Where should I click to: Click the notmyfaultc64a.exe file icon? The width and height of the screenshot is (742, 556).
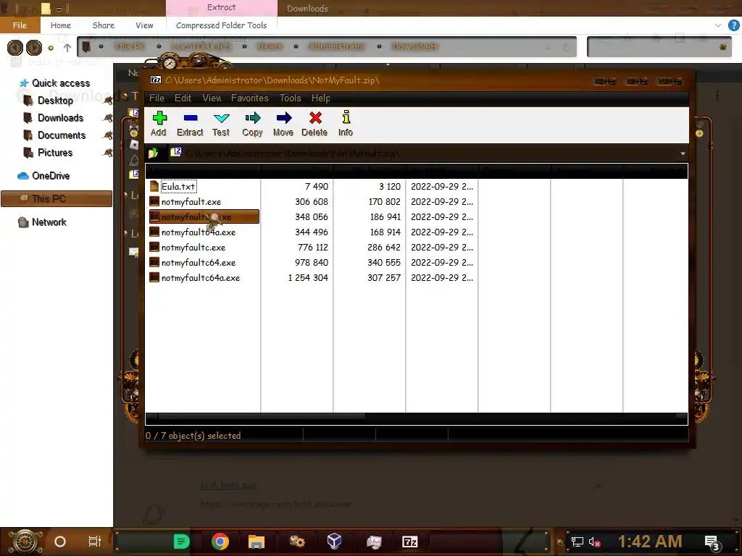coord(154,277)
